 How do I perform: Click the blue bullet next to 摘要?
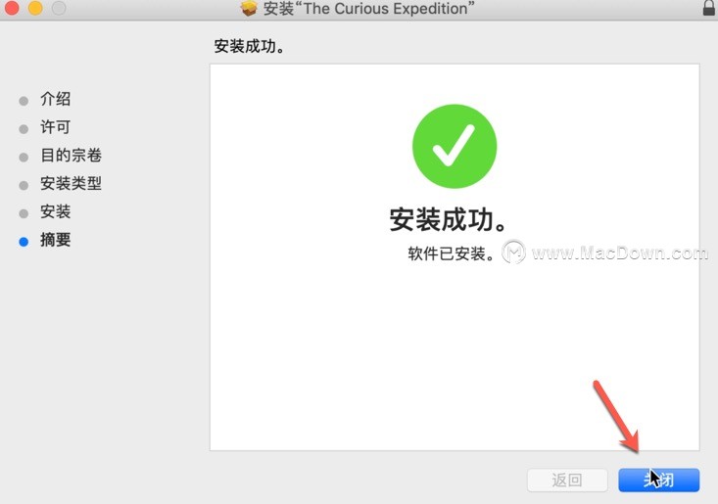coord(24,242)
